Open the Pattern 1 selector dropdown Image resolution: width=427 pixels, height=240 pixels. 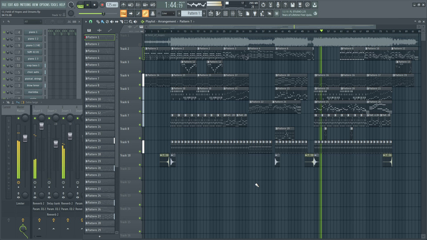coord(191,13)
